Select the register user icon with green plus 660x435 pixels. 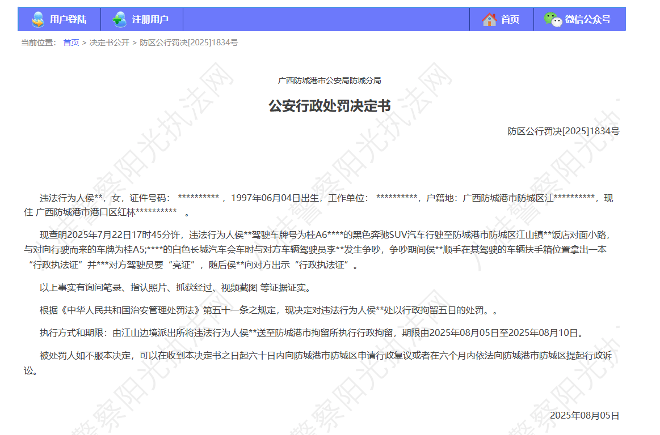[120, 19]
